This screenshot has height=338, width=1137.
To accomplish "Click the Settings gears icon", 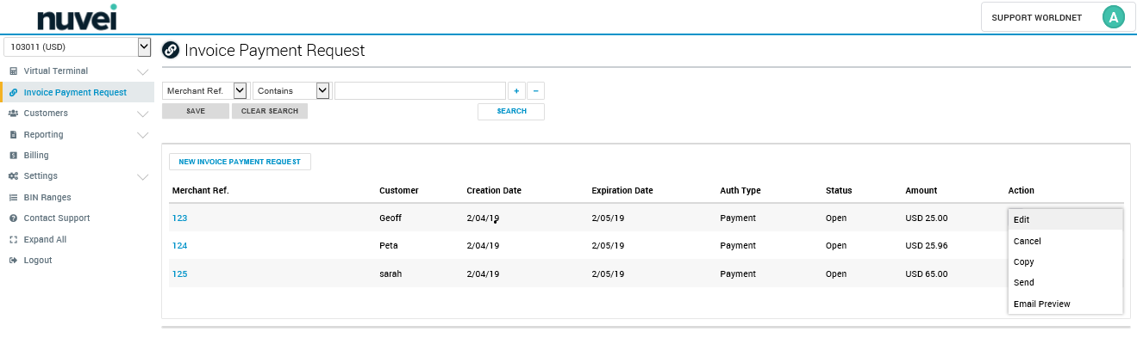I will tap(14, 176).
